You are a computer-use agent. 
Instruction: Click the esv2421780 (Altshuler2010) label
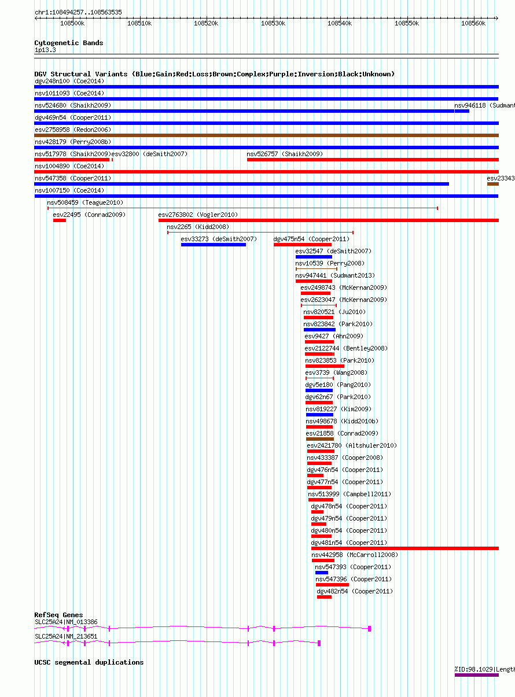click(x=352, y=445)
